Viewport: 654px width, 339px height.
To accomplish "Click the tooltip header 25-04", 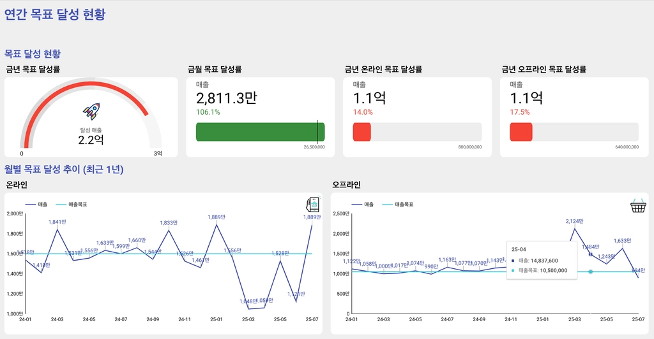I will click(519, 250).
